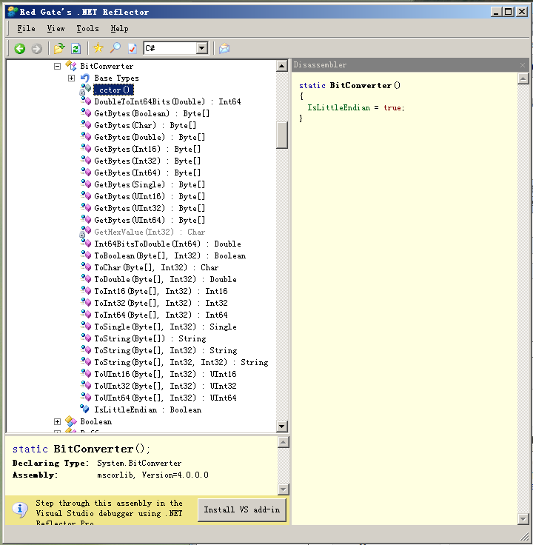Click the info bubble icon

click(20, 509)
